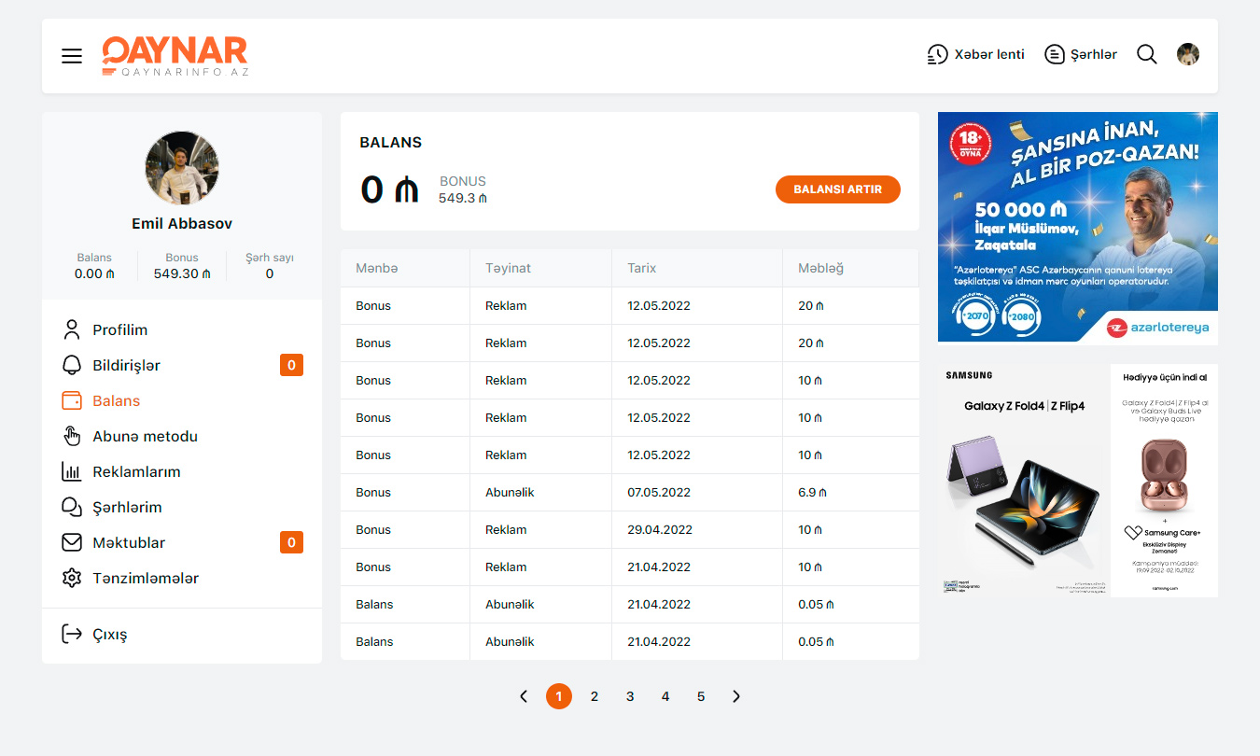Screen dimensions: 1260x756
Task: Open Profilim in sidebar
Action: coord(119,329)
